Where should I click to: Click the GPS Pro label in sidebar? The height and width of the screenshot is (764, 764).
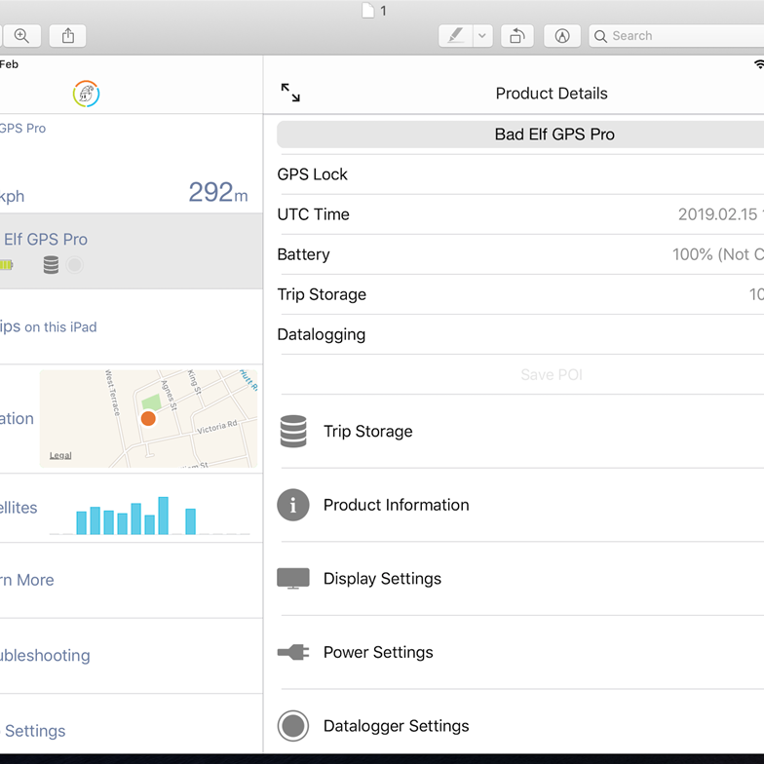[22, 129]
